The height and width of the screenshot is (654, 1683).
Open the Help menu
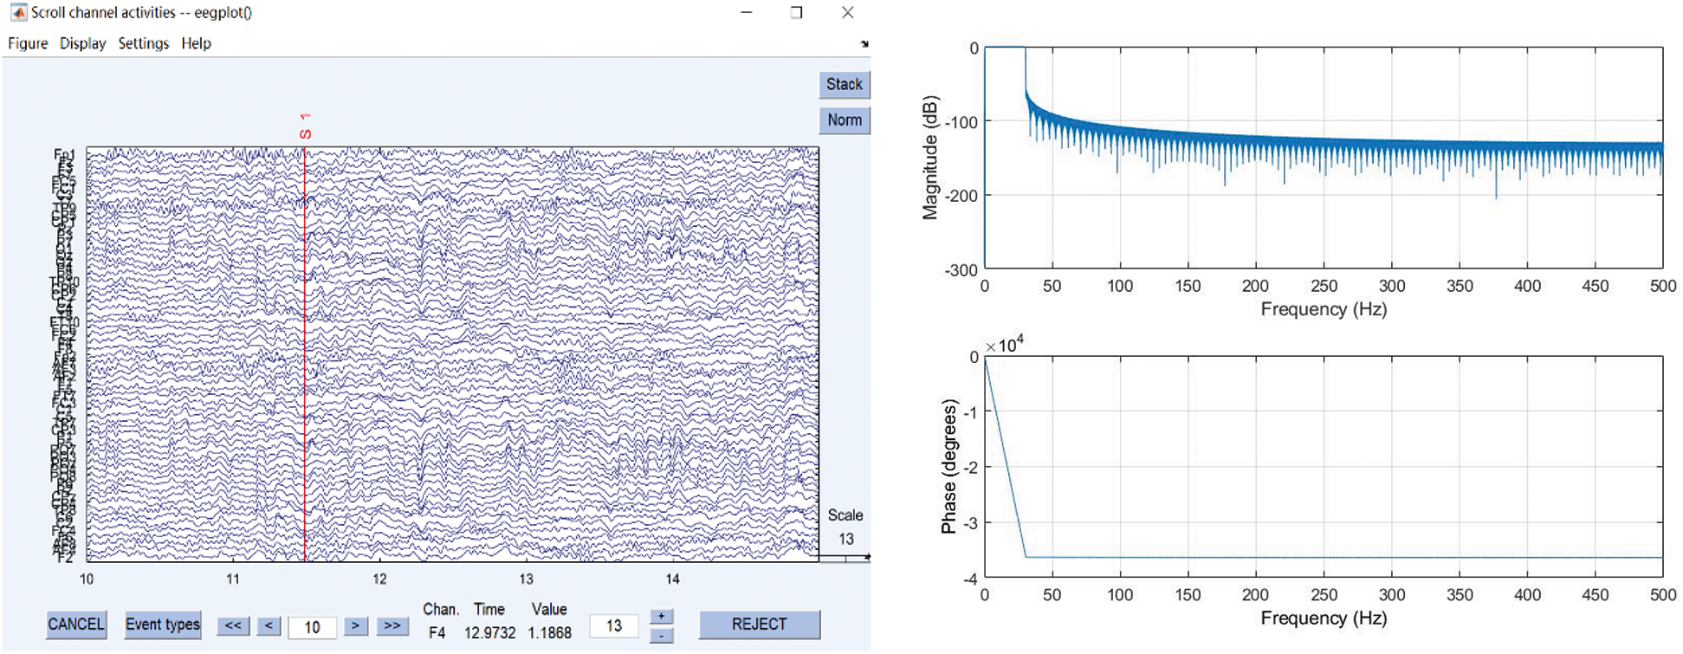pyautogui.click(x=196, y=43)
